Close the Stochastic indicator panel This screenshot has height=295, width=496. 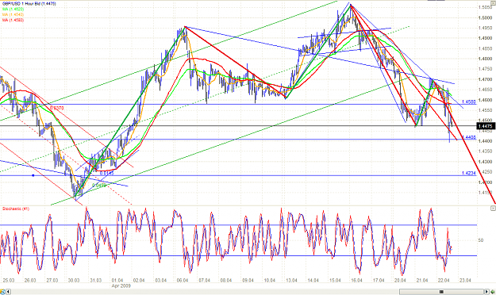coord(493,208)
